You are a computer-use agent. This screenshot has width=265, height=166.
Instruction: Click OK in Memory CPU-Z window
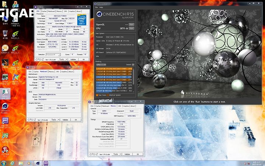(x=138, y=154)
